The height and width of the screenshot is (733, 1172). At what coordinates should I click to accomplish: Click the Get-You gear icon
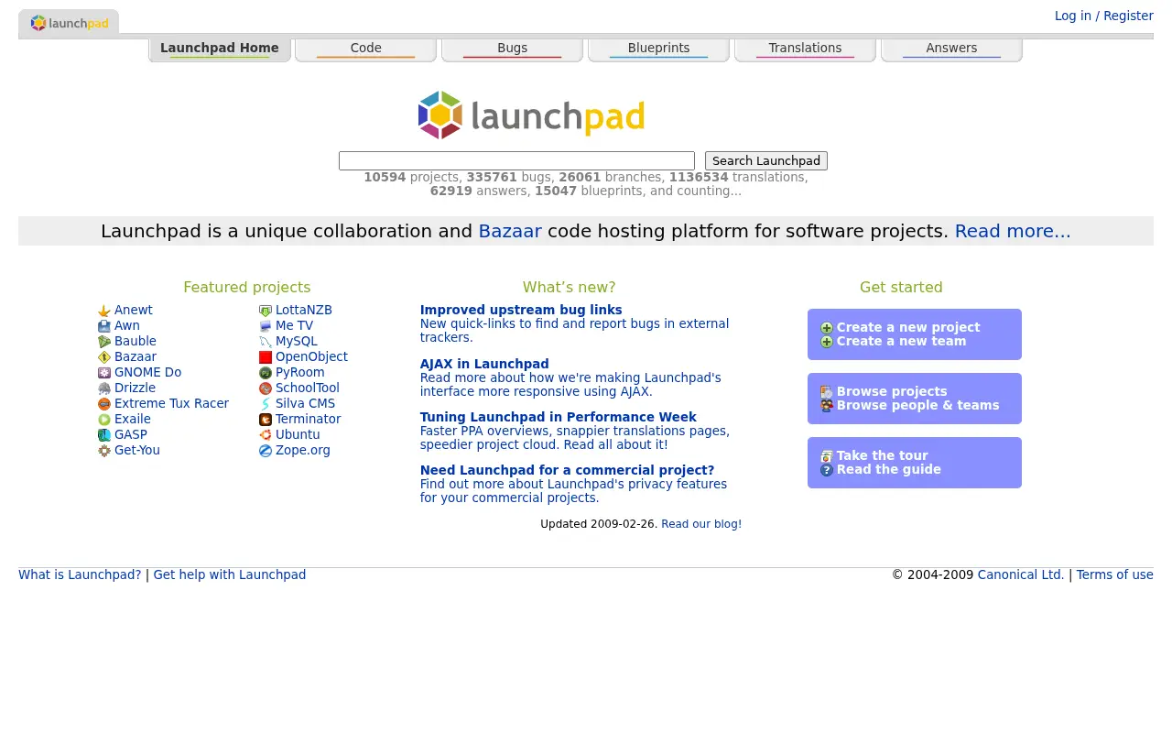click(104, 451)
